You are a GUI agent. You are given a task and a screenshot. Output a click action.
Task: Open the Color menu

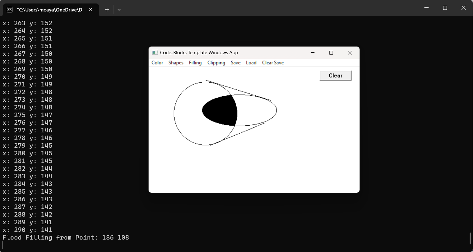[157, 63]
